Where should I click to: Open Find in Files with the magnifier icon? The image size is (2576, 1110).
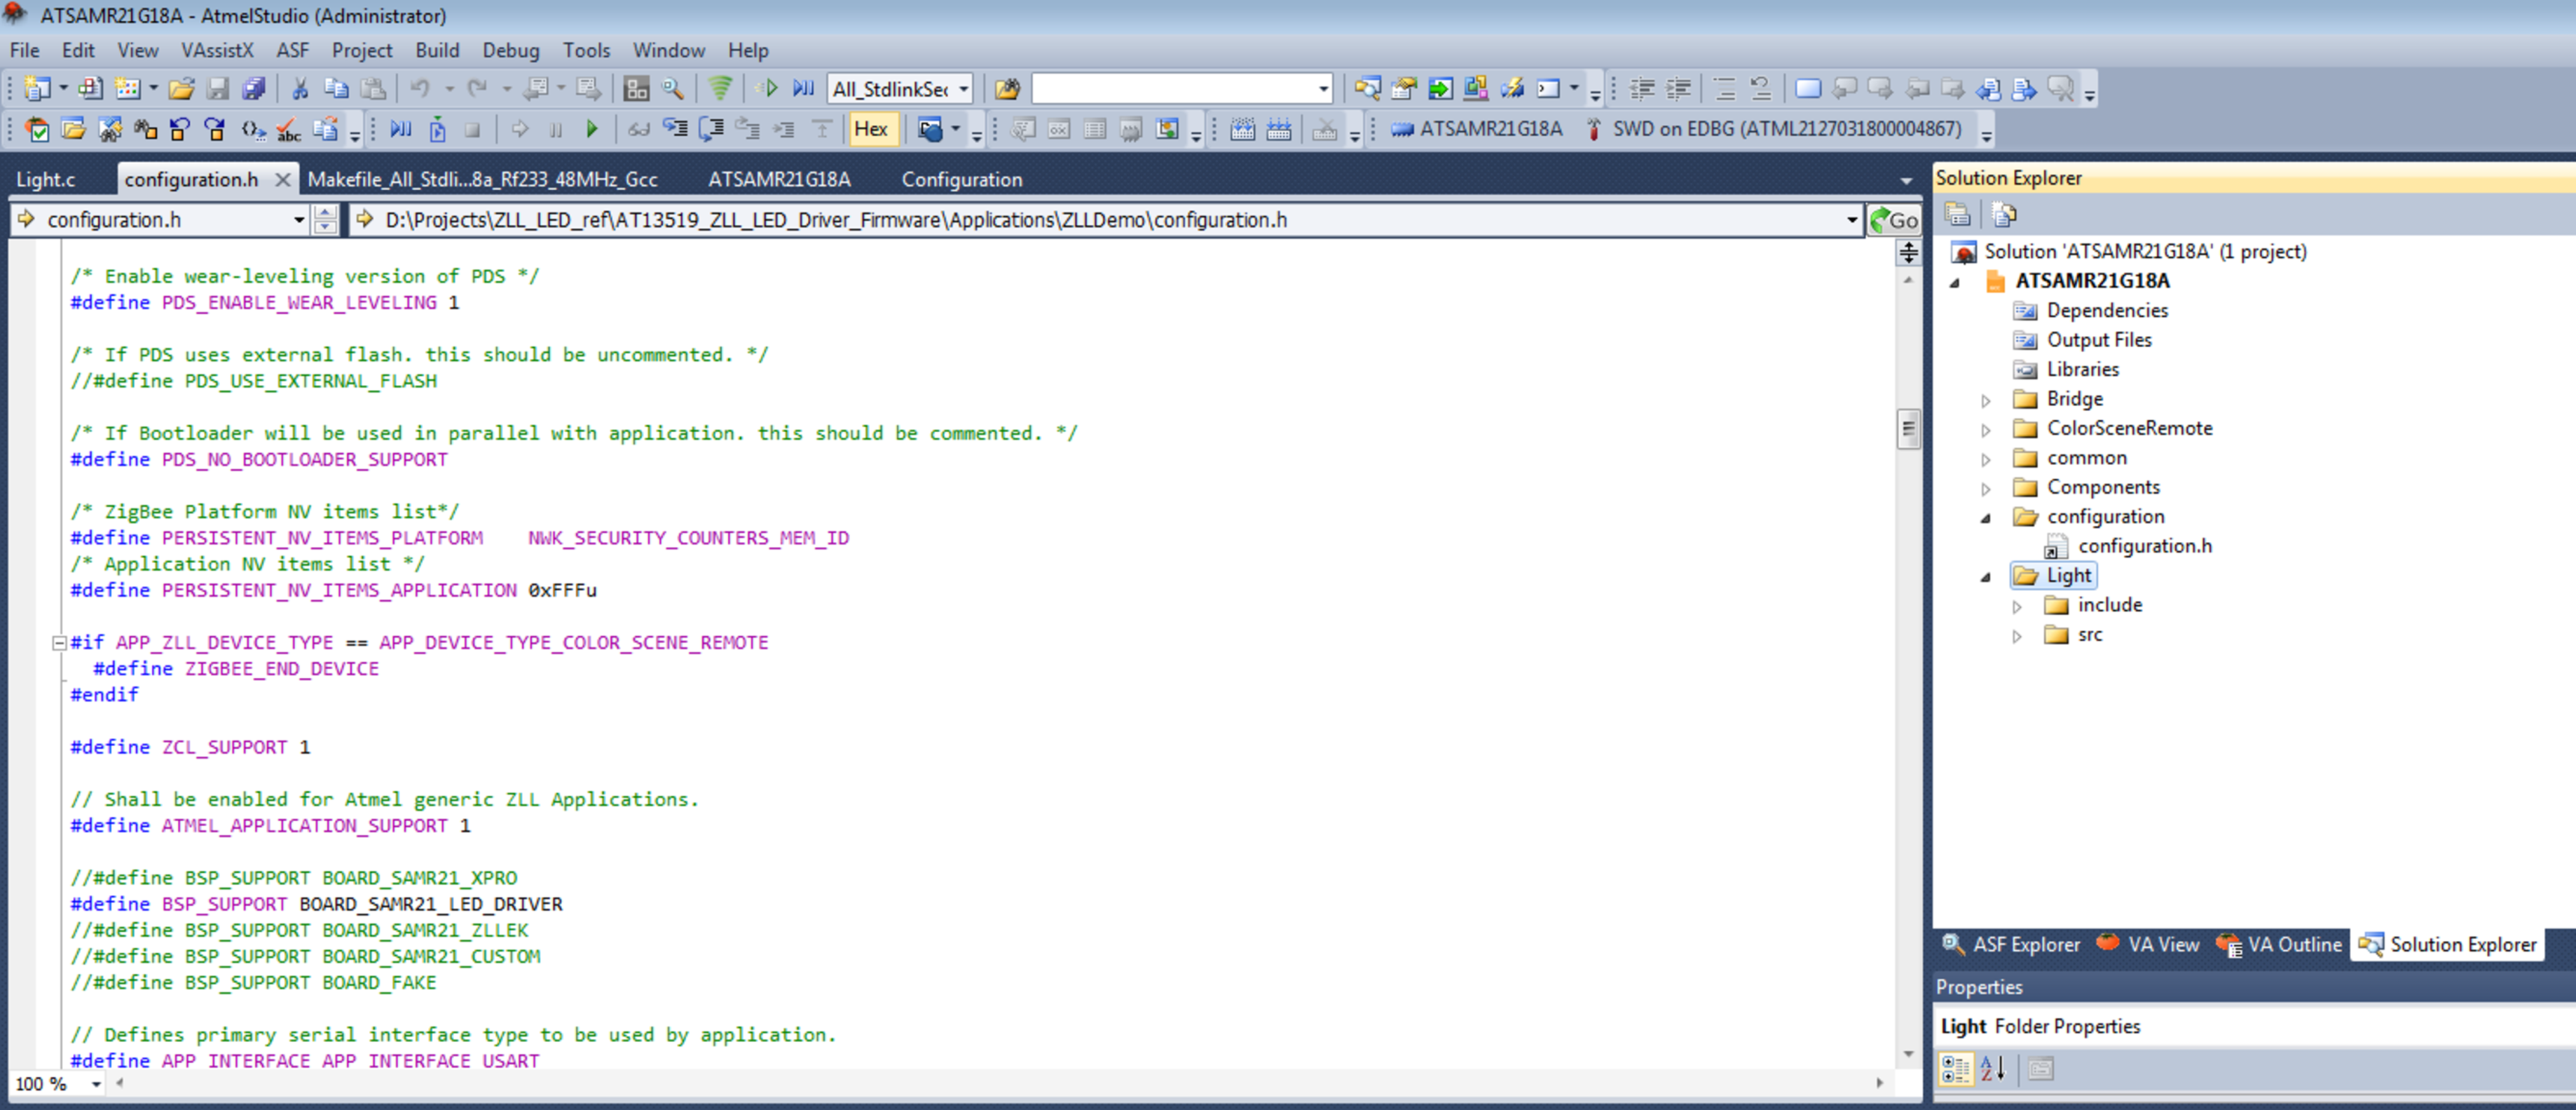pos(672,88)
